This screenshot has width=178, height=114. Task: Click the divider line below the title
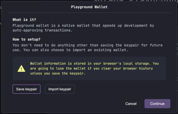coord(89,13)
